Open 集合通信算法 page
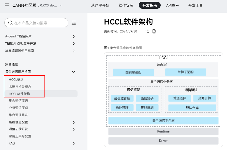This screenshot has width=227, height=150. (18, 115)
